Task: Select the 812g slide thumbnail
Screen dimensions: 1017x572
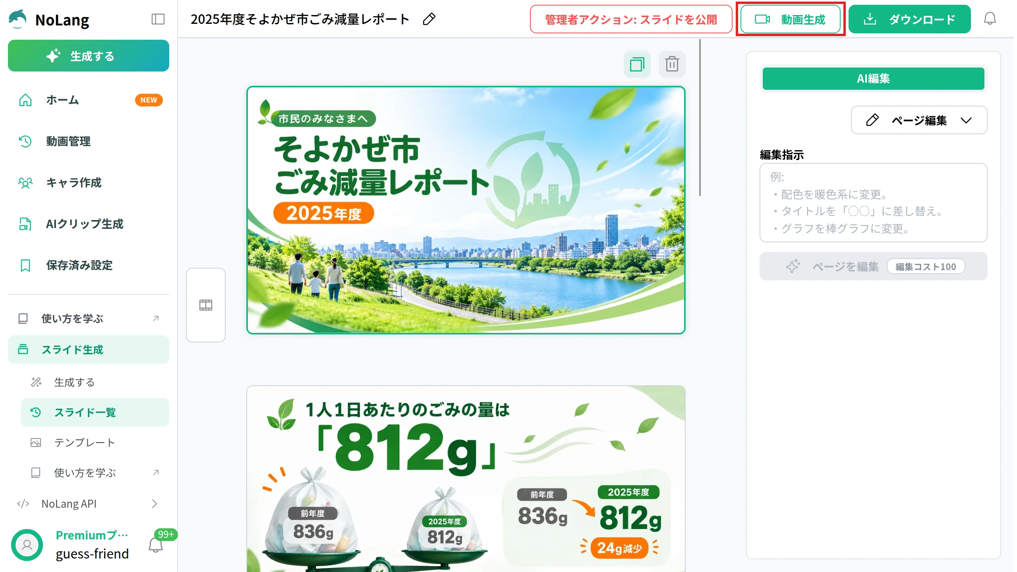Action: click(x=466, y=479)
